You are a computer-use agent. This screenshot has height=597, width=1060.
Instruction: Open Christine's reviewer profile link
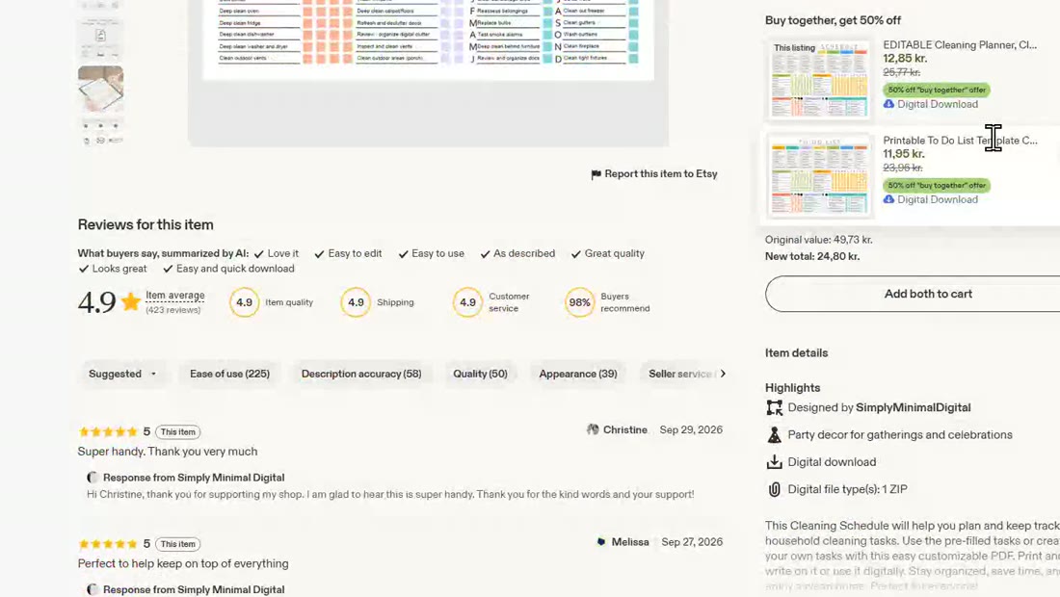pyautogui.click(x=625, y=429)
